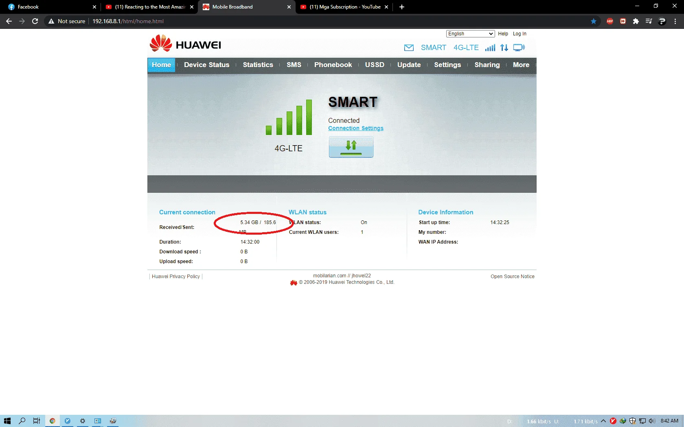Click the 4G-LTE label in the header
This screenshot has height=427, width=684.
pos(466,48)
